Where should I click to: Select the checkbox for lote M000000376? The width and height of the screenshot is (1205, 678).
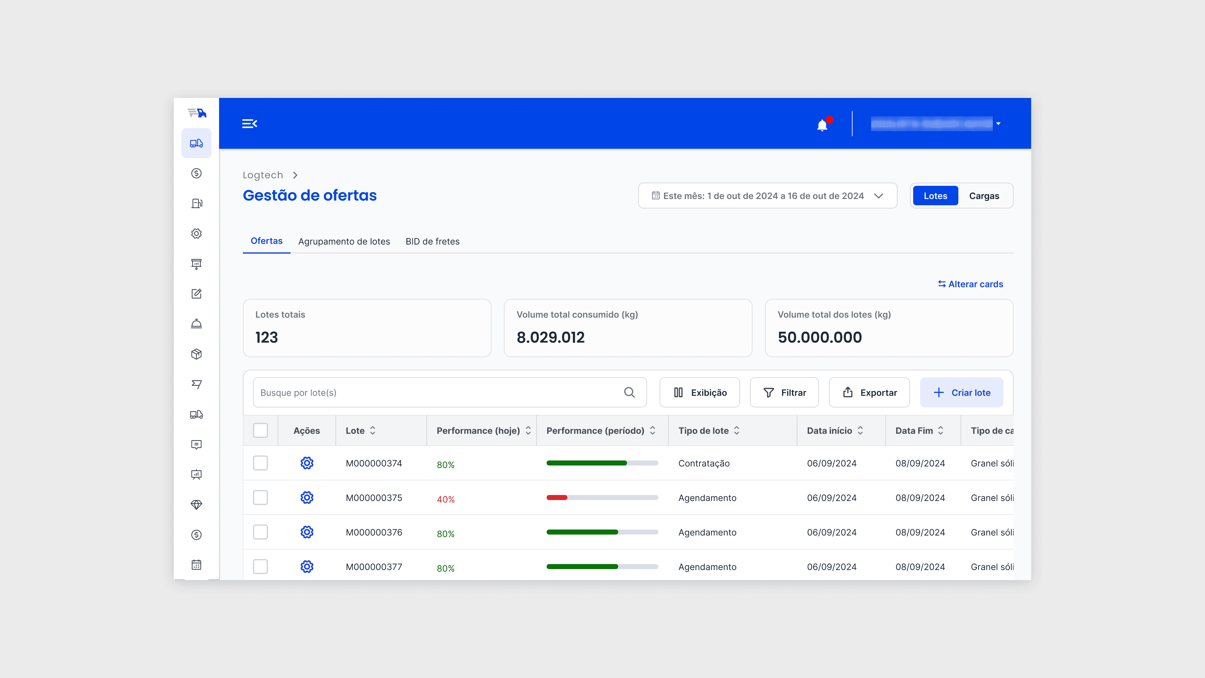tap(260, 532)
